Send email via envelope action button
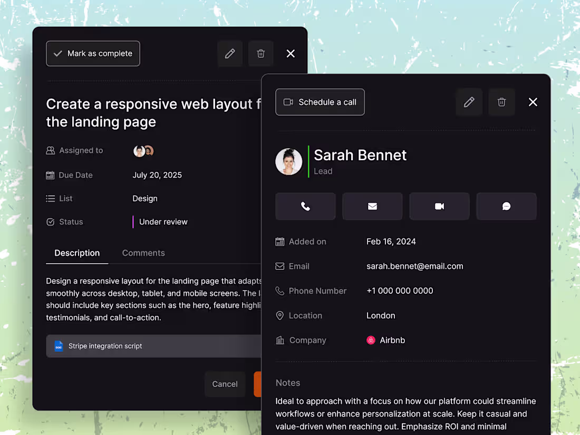Image resolution: width=580 pixels, height=435 pixels. tap(372, 206)
